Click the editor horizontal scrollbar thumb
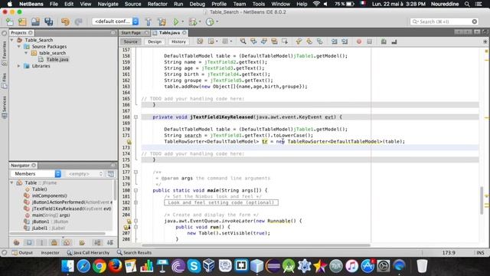The image size is (490, 276). click(256, 245)
